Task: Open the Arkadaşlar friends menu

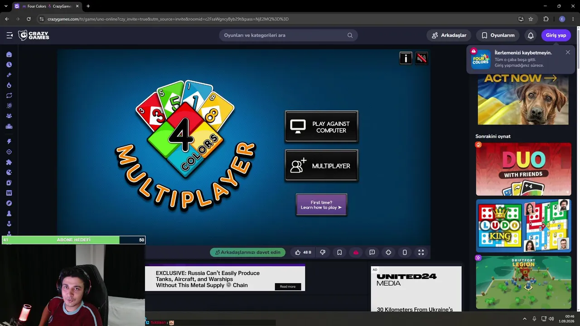Action: (x=449, y=35)
